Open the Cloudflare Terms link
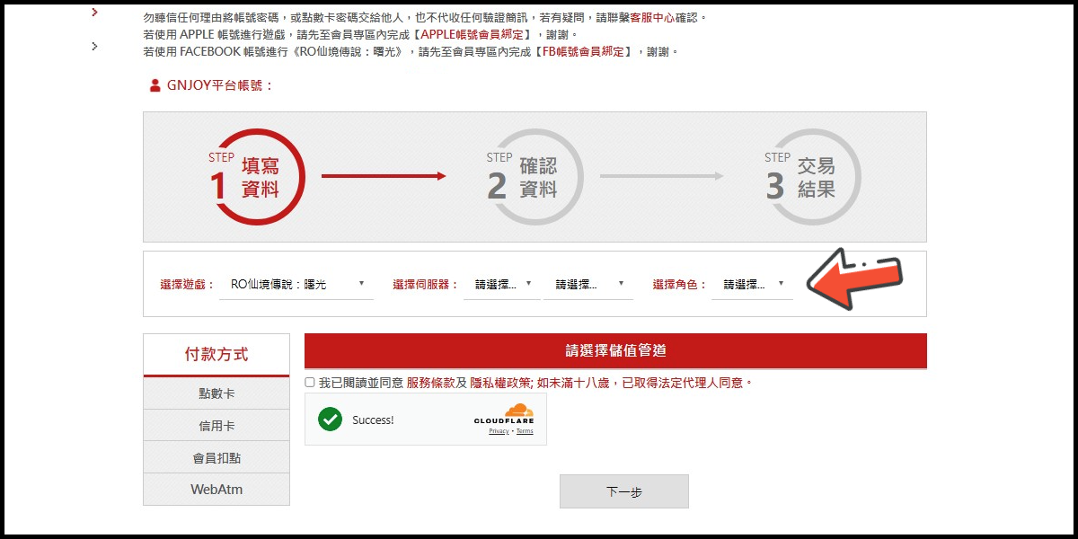This screenshot has width=1078, height=539. [525, 431]
